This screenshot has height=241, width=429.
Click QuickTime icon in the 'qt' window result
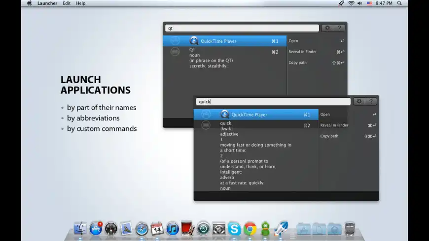tap(194, 41)
